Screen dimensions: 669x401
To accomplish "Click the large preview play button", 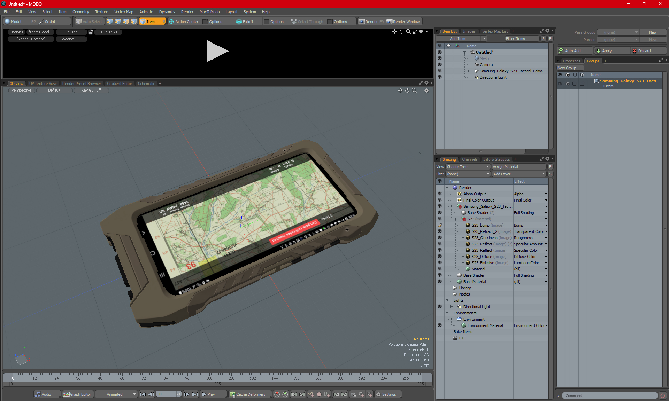I will [x=217, y=51].
